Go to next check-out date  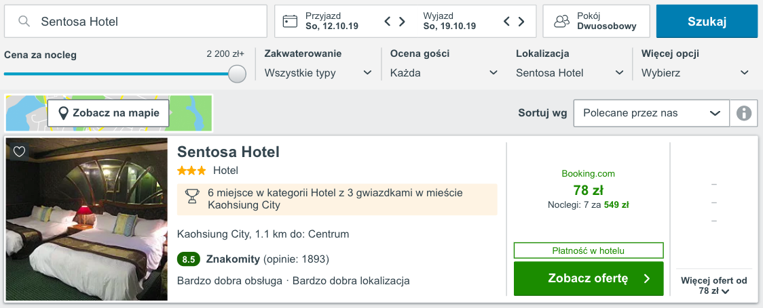tap(521, 22)
